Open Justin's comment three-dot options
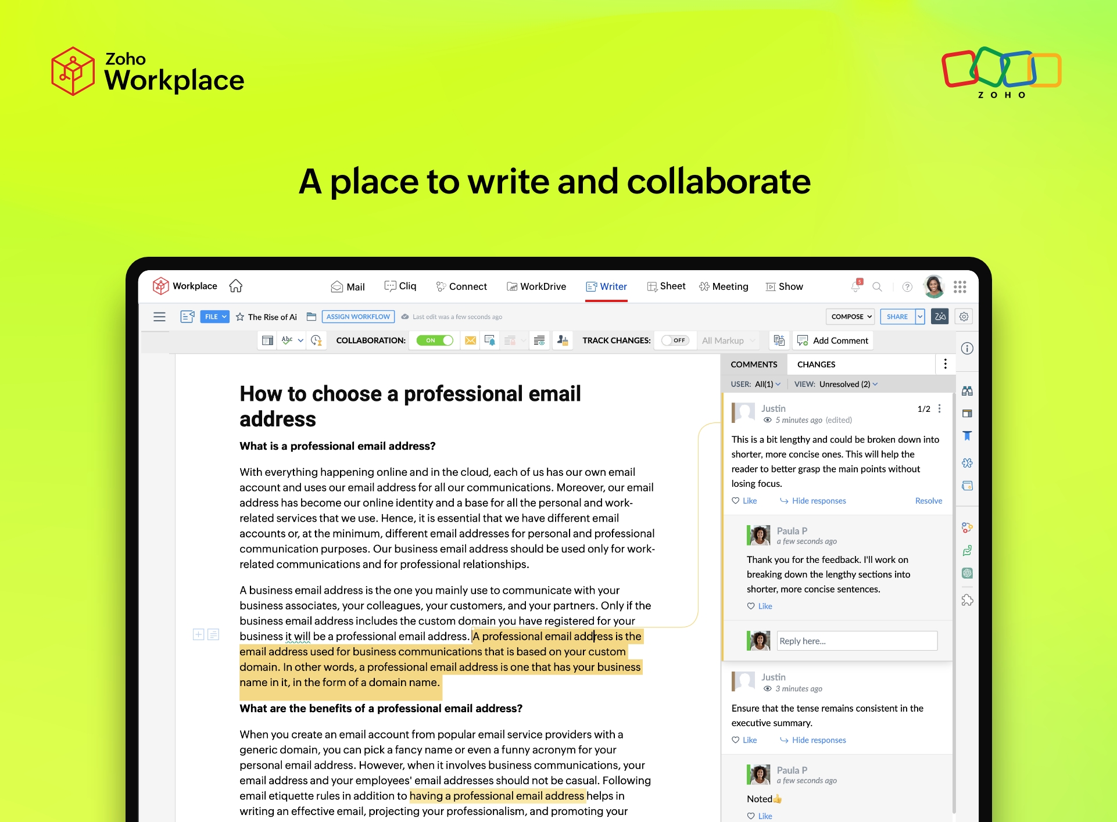This screenshot has height=822, width=1117. pos(939,409)
